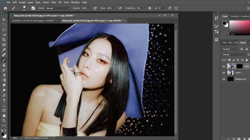Screen dimensions: 250x140
Task: Click the foreground color swatch in toolbar
Action: tap(2, 134)
